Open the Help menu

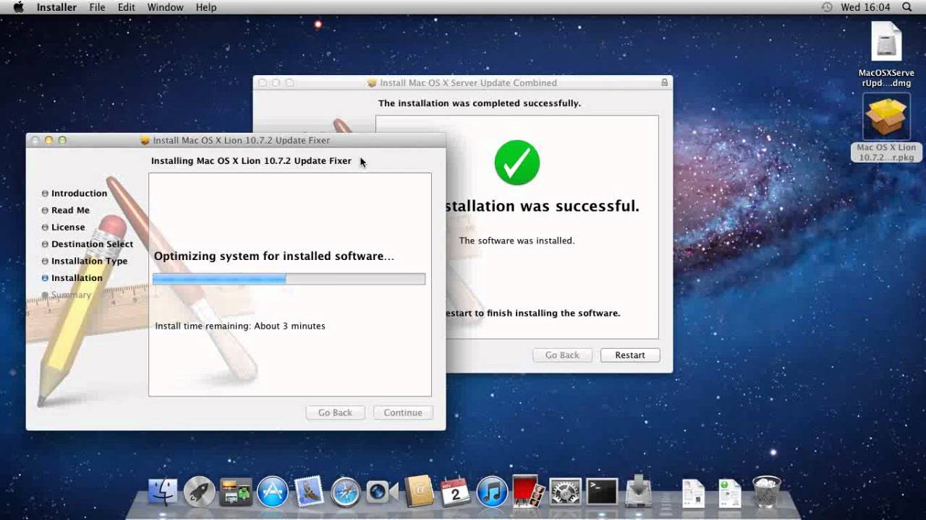coord(206,7)
